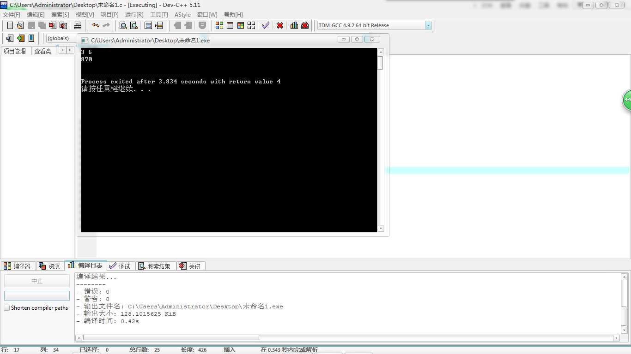
Task: Click the blue bookmark icon in second toolbar row
Action: [31, 38]
